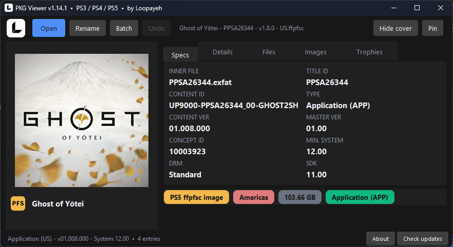Screen dimensions: 453x247
Task: Click the Ghost of Yōtei cover thumbnail
Action: click(x=82, y=120)
